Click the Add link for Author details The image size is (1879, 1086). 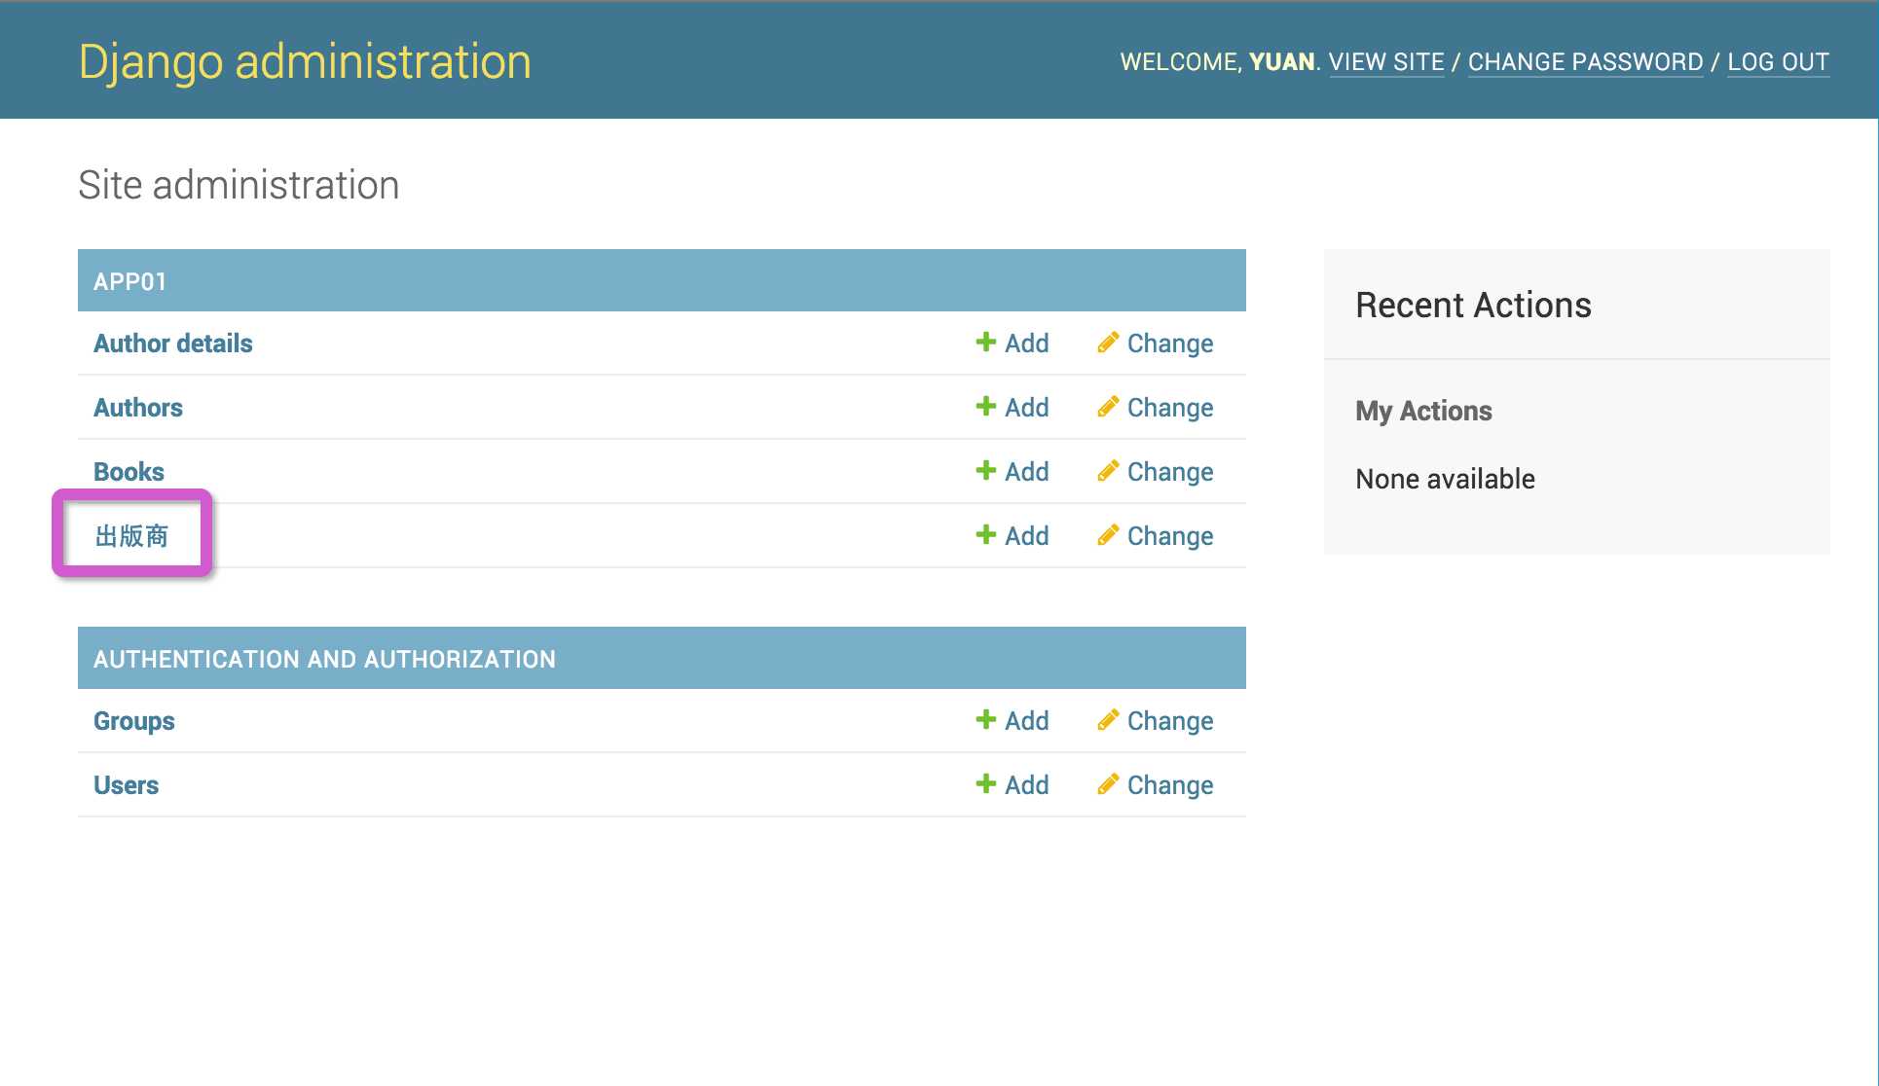tap(1026, 344)
